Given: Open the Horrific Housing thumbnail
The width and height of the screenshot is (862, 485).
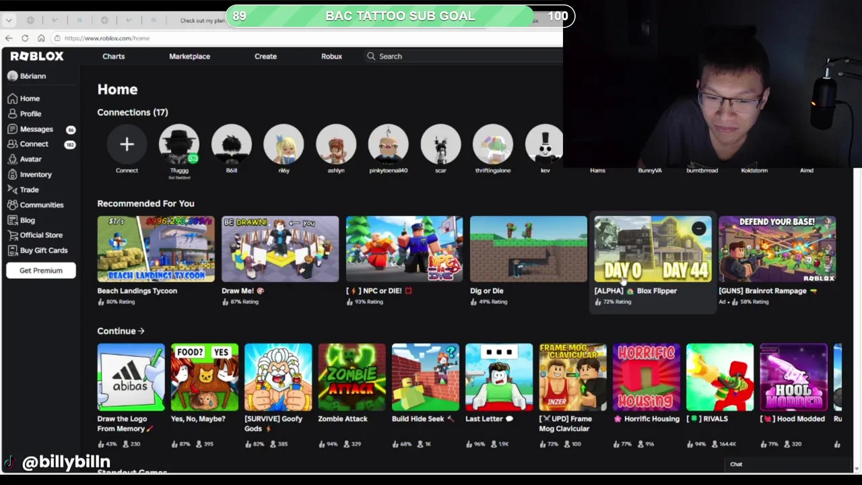Looking at the screenshot, I should pyautogui.click(x=646, y=377).
